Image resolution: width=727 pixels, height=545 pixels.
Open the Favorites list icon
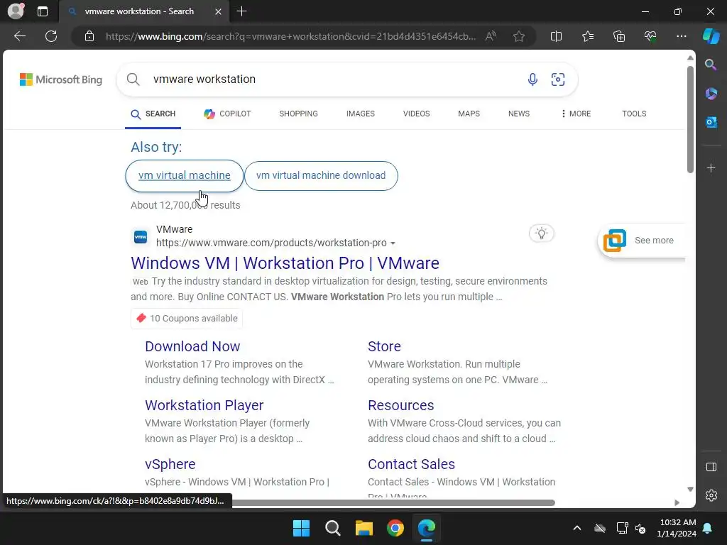[x=587, y=36]
